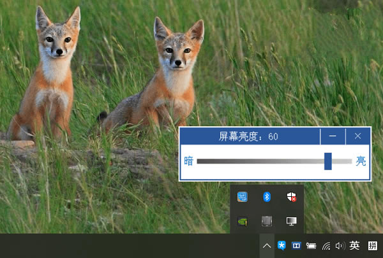Viewport: 383px width, 258px height.
Task: Open the blue star chat bubble tray icon
Action: tap(282, 245)
